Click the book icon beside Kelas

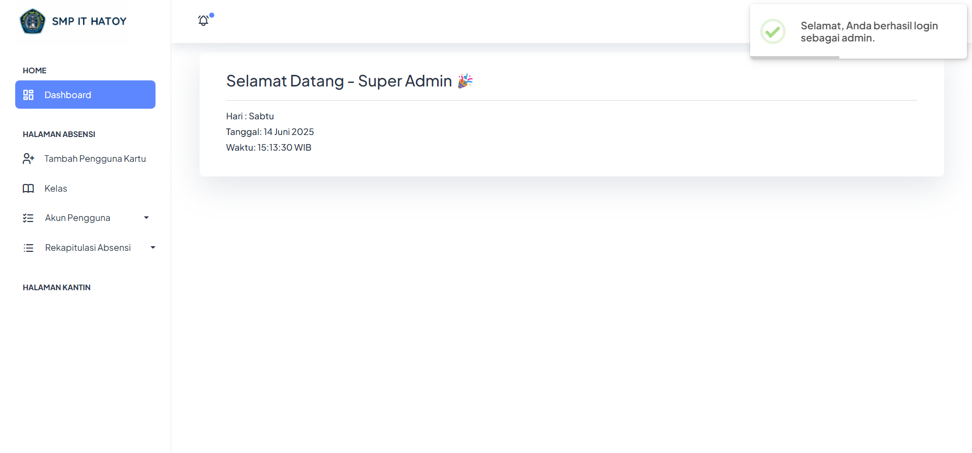28,189
